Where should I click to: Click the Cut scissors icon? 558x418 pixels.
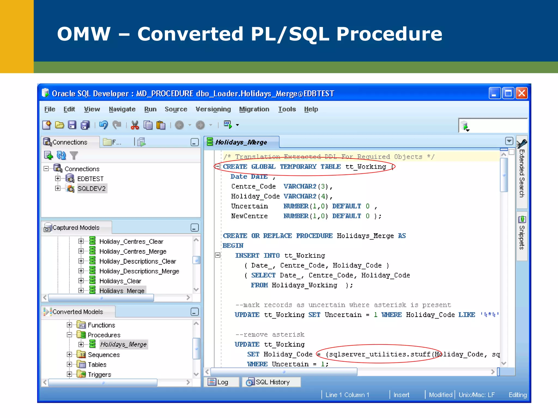pos(135,125)
